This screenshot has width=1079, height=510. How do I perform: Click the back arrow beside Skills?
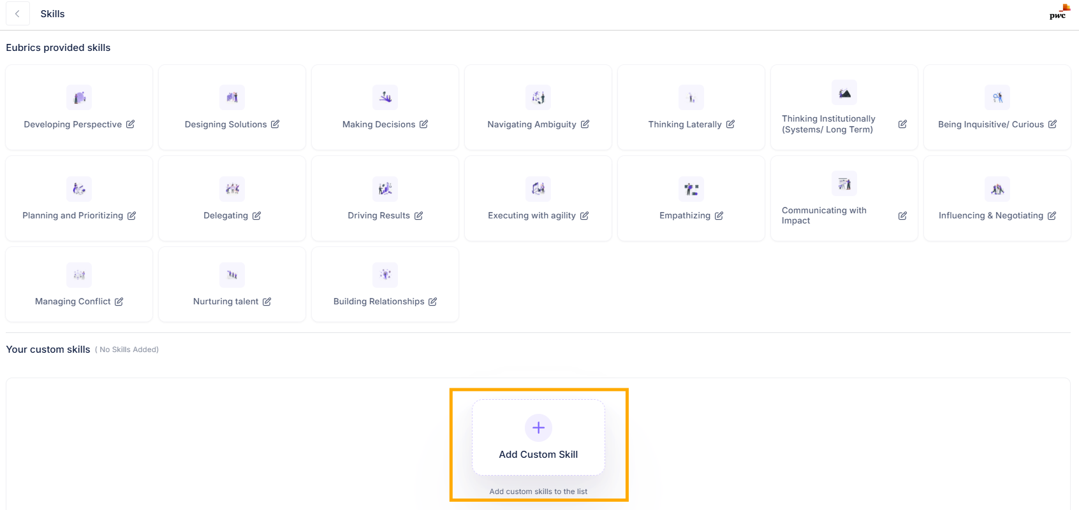17,14
